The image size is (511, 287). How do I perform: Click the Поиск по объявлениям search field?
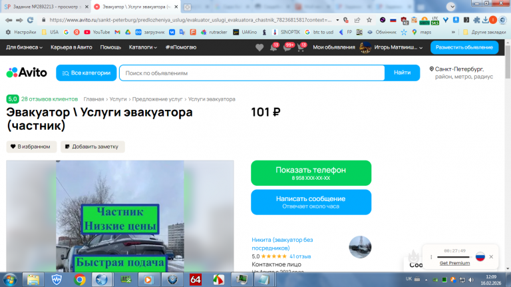(252, 73)
